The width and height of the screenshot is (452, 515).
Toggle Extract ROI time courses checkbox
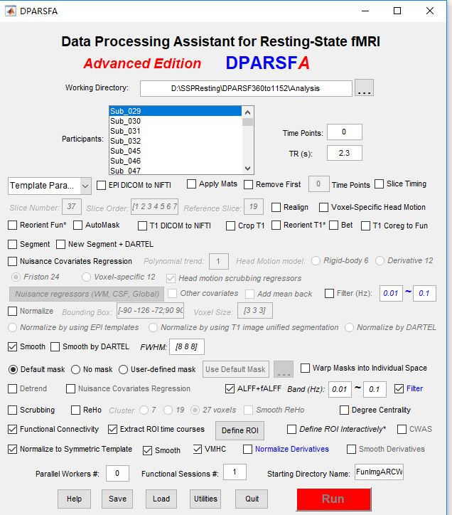112,429
